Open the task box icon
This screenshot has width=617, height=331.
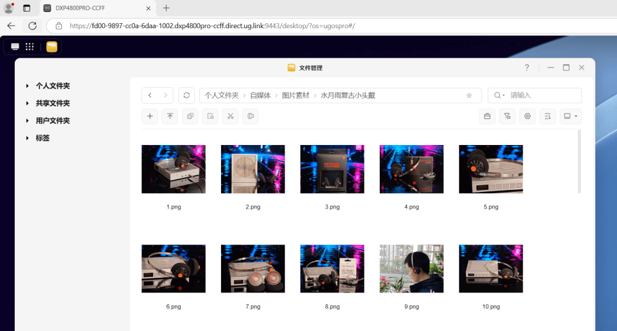487,116
